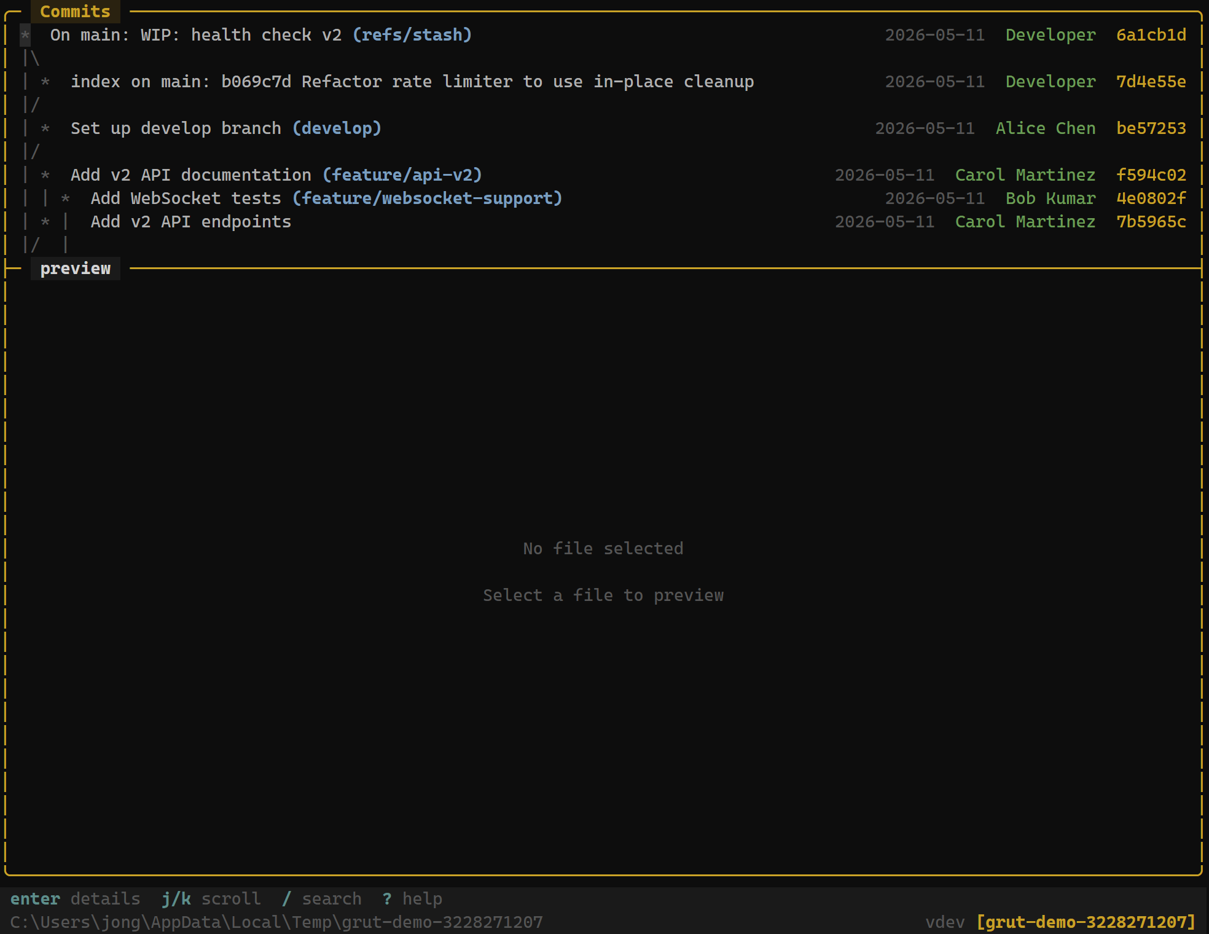
Task: Select commit 'Add WebSocket tests'
Action: point(604,198)
